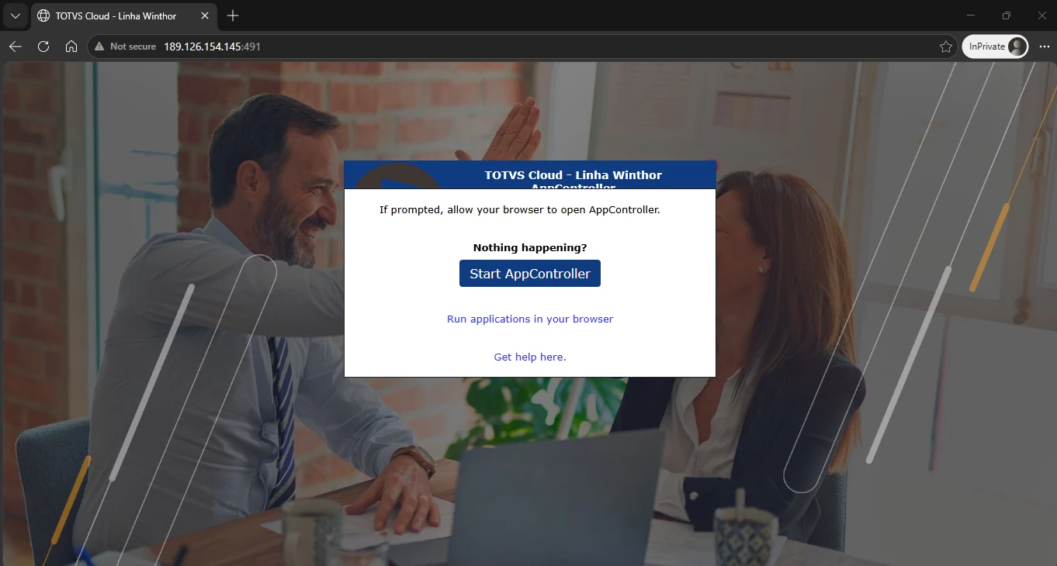Open the Run applications in your browser link
The image size is (1057, 566).
pyautogui.click(x=530, y=319)
